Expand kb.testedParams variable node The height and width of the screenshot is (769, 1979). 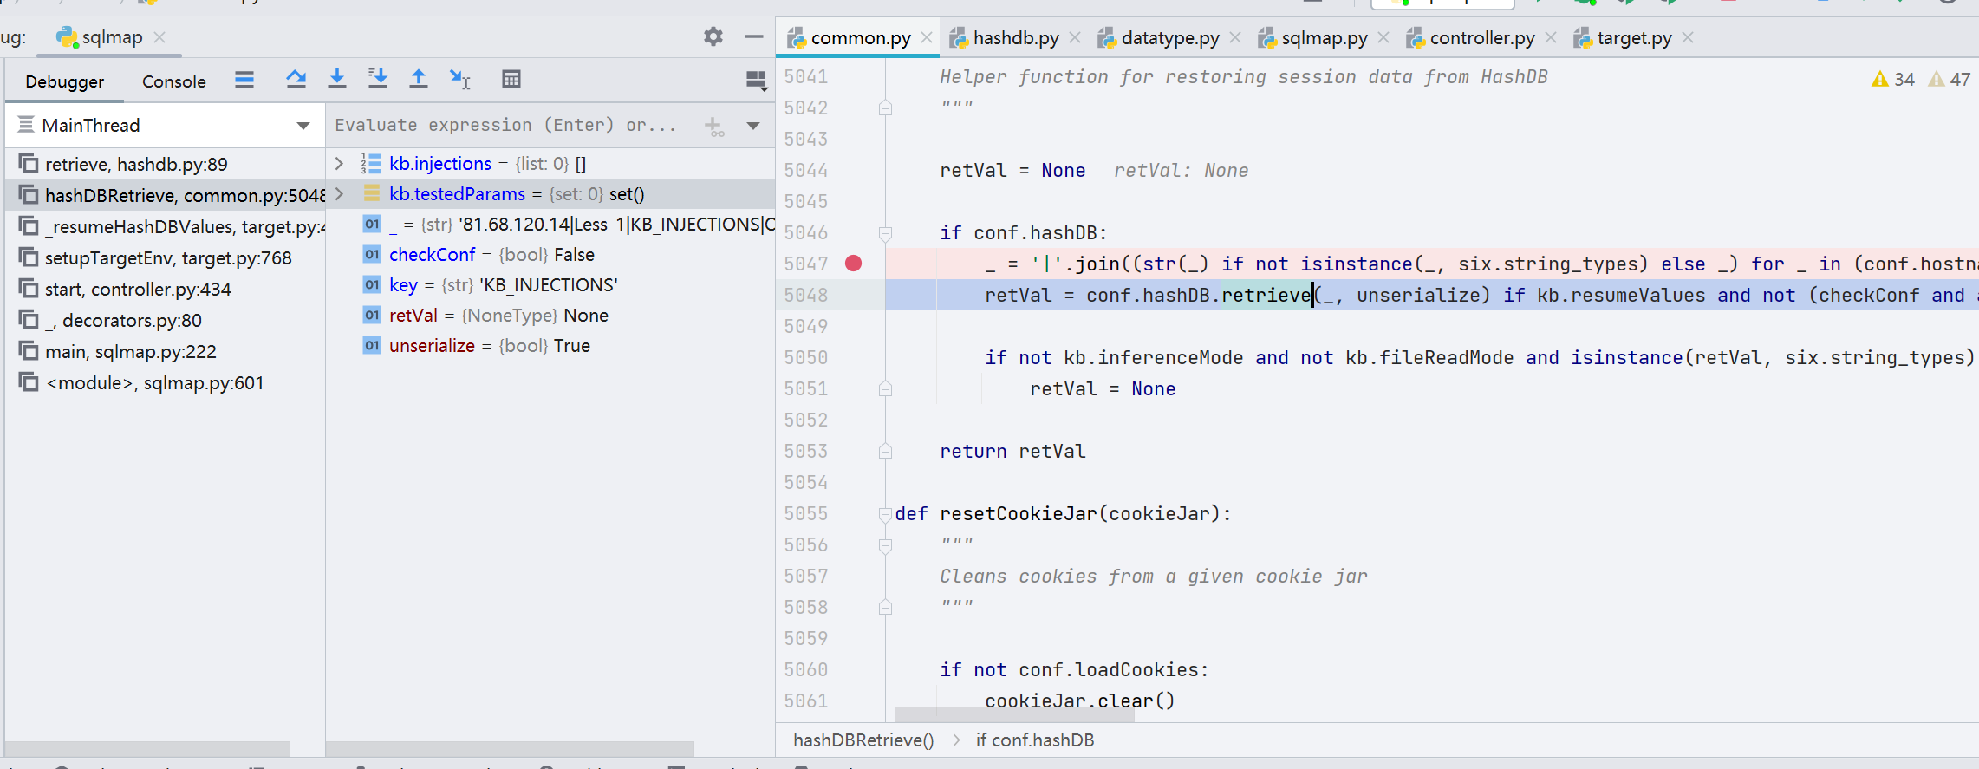(340, 193)
